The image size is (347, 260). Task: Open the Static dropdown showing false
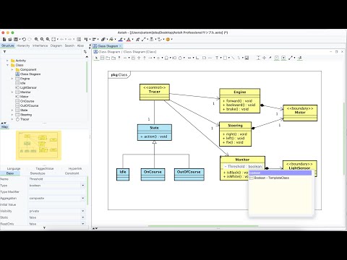pyautogui.click(x=82, y=217)
